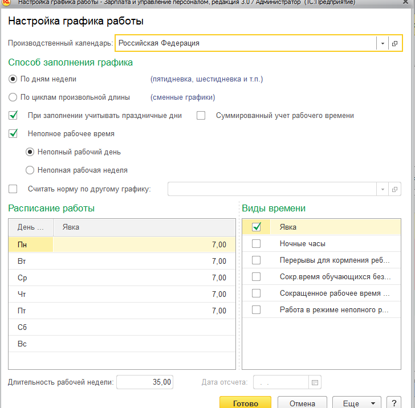Select the Сб day row

[122, 327]
